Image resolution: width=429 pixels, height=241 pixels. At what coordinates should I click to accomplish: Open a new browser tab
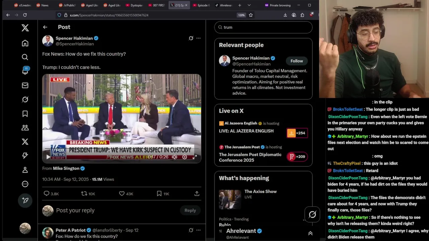pos(240,5)
